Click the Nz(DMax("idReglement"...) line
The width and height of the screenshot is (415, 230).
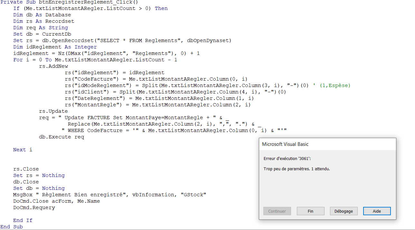coord(107,53)
